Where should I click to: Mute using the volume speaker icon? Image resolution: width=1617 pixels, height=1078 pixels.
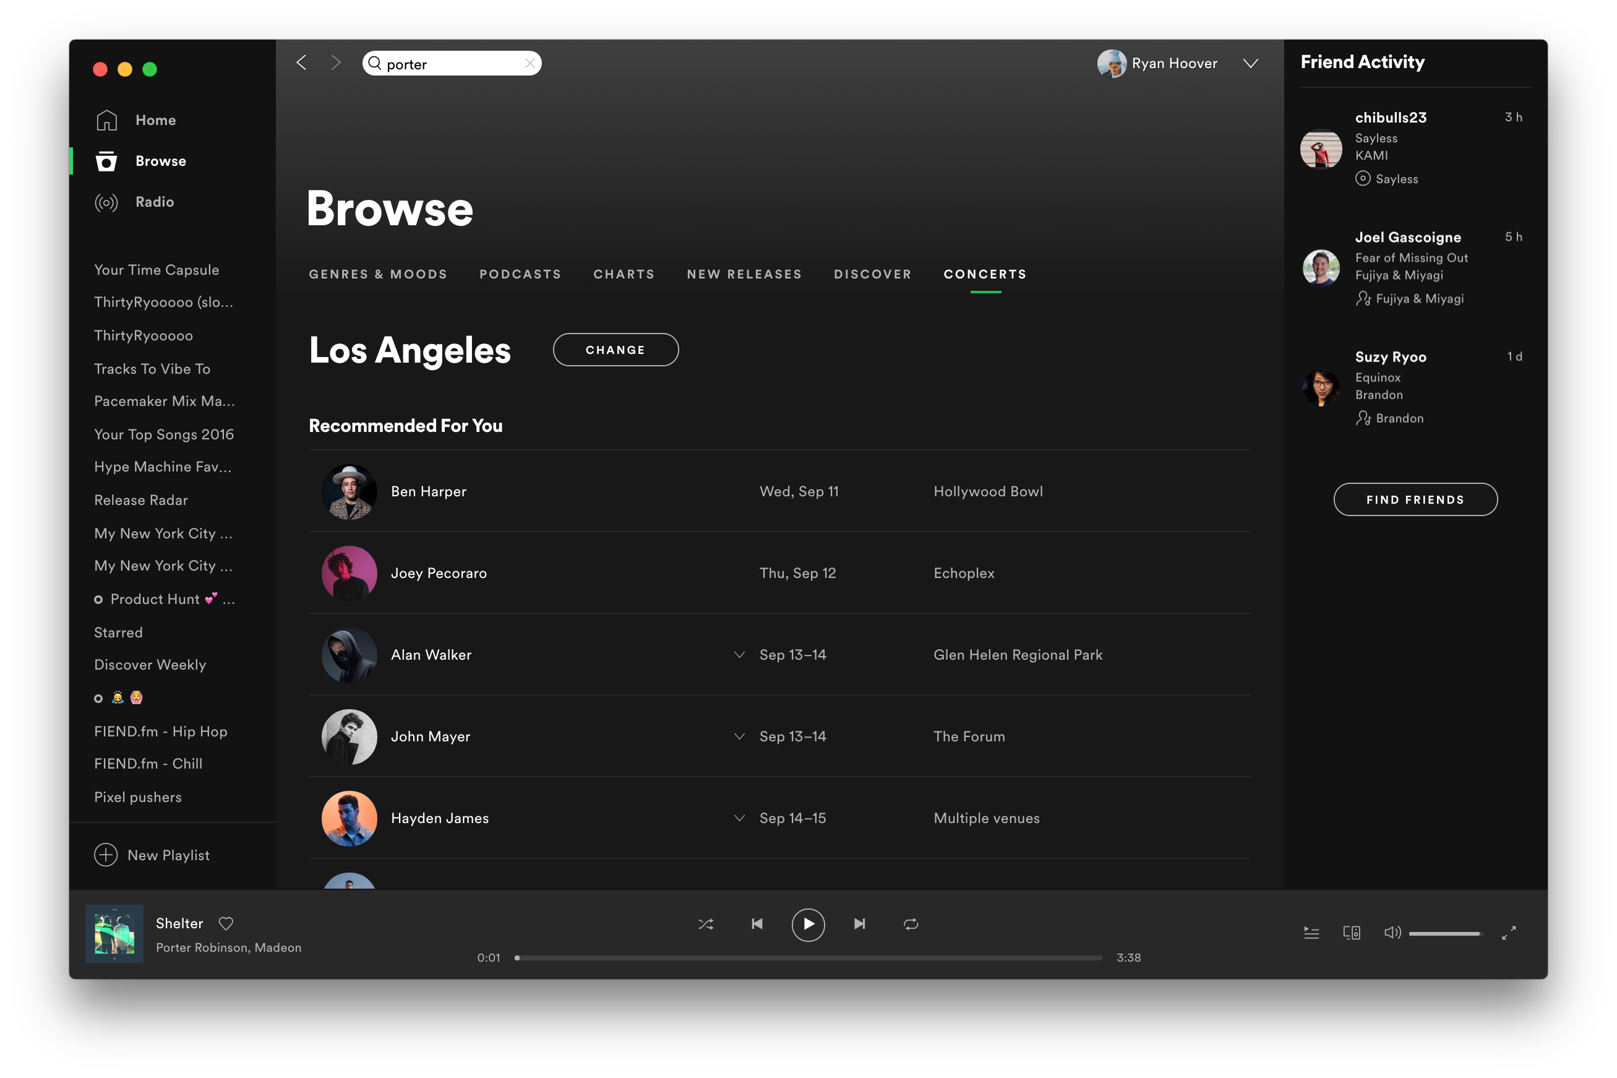[1392, 933]
